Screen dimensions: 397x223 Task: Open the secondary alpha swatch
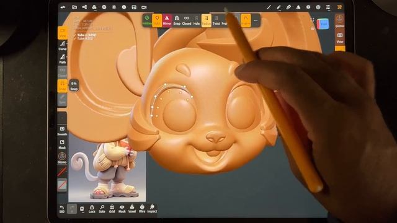[62, 185]
